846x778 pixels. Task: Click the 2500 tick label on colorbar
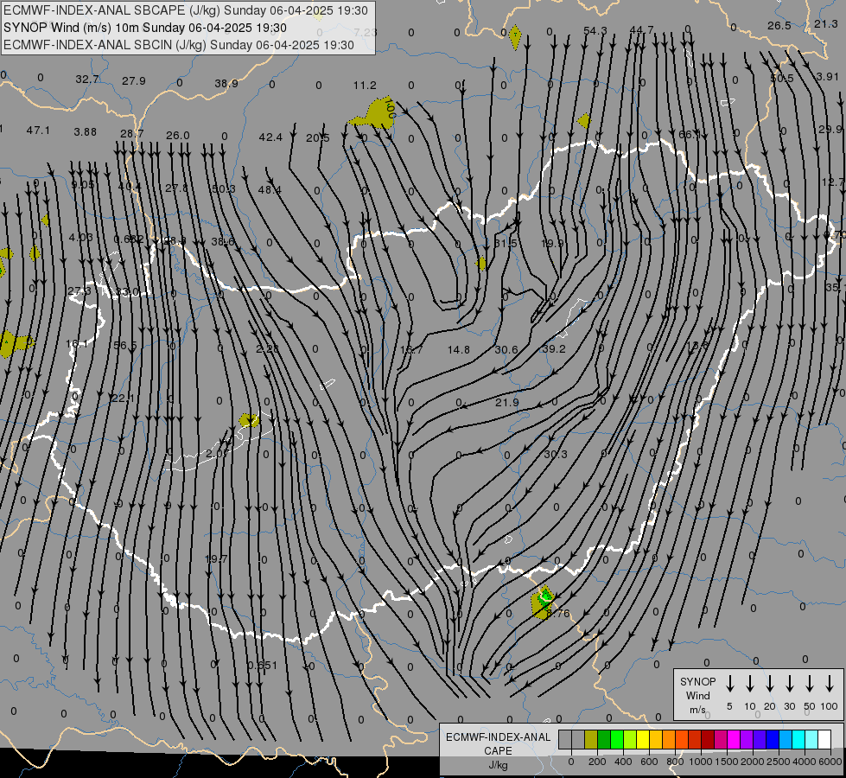[779, 762]
